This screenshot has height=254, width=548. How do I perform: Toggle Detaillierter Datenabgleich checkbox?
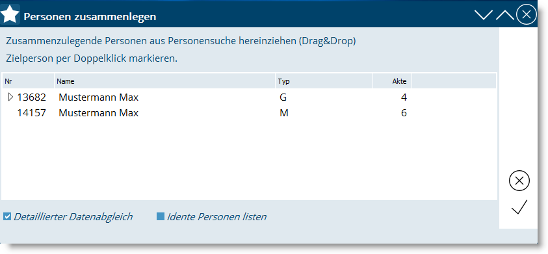click(7, 216)
